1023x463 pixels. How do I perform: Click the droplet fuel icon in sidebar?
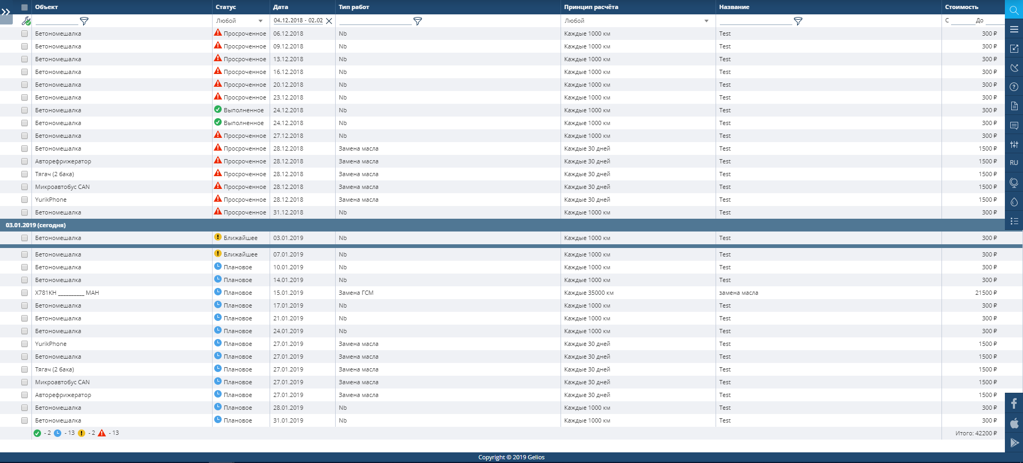pos(1014,202)
